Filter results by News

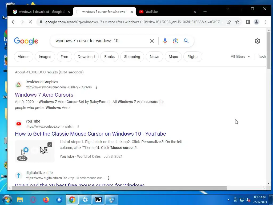[154, 57]
